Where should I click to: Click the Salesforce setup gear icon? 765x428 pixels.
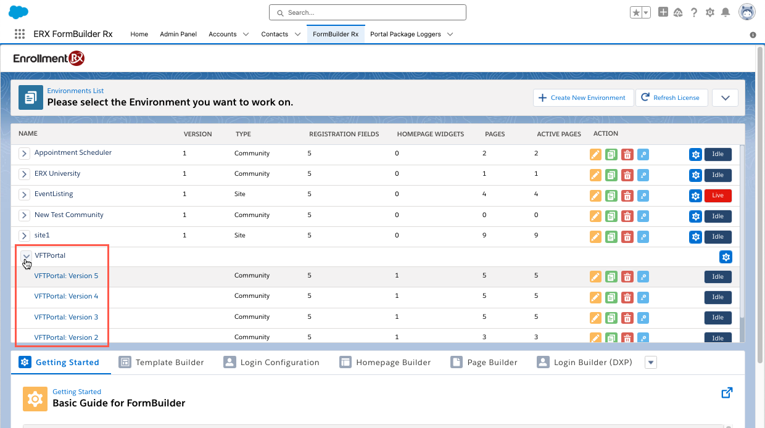(x=710, y=12)
